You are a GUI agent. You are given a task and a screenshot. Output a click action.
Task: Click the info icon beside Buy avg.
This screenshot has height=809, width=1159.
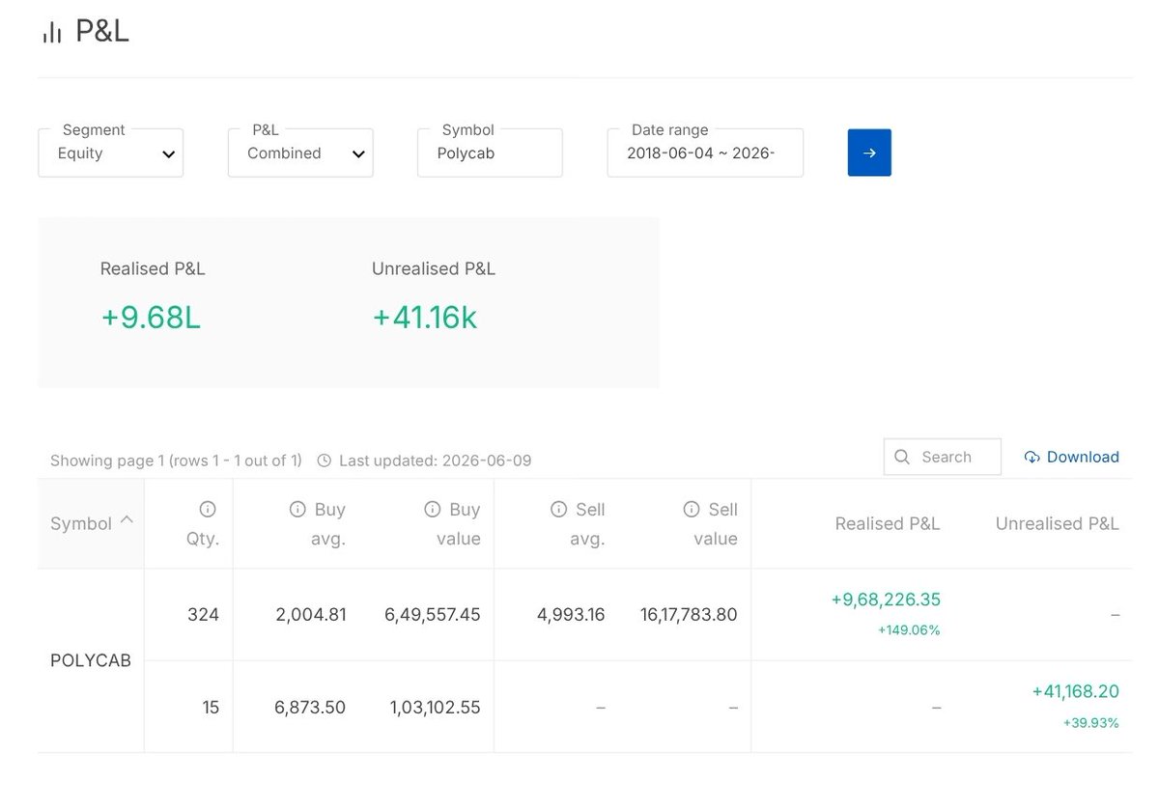[x=297, y=509]
